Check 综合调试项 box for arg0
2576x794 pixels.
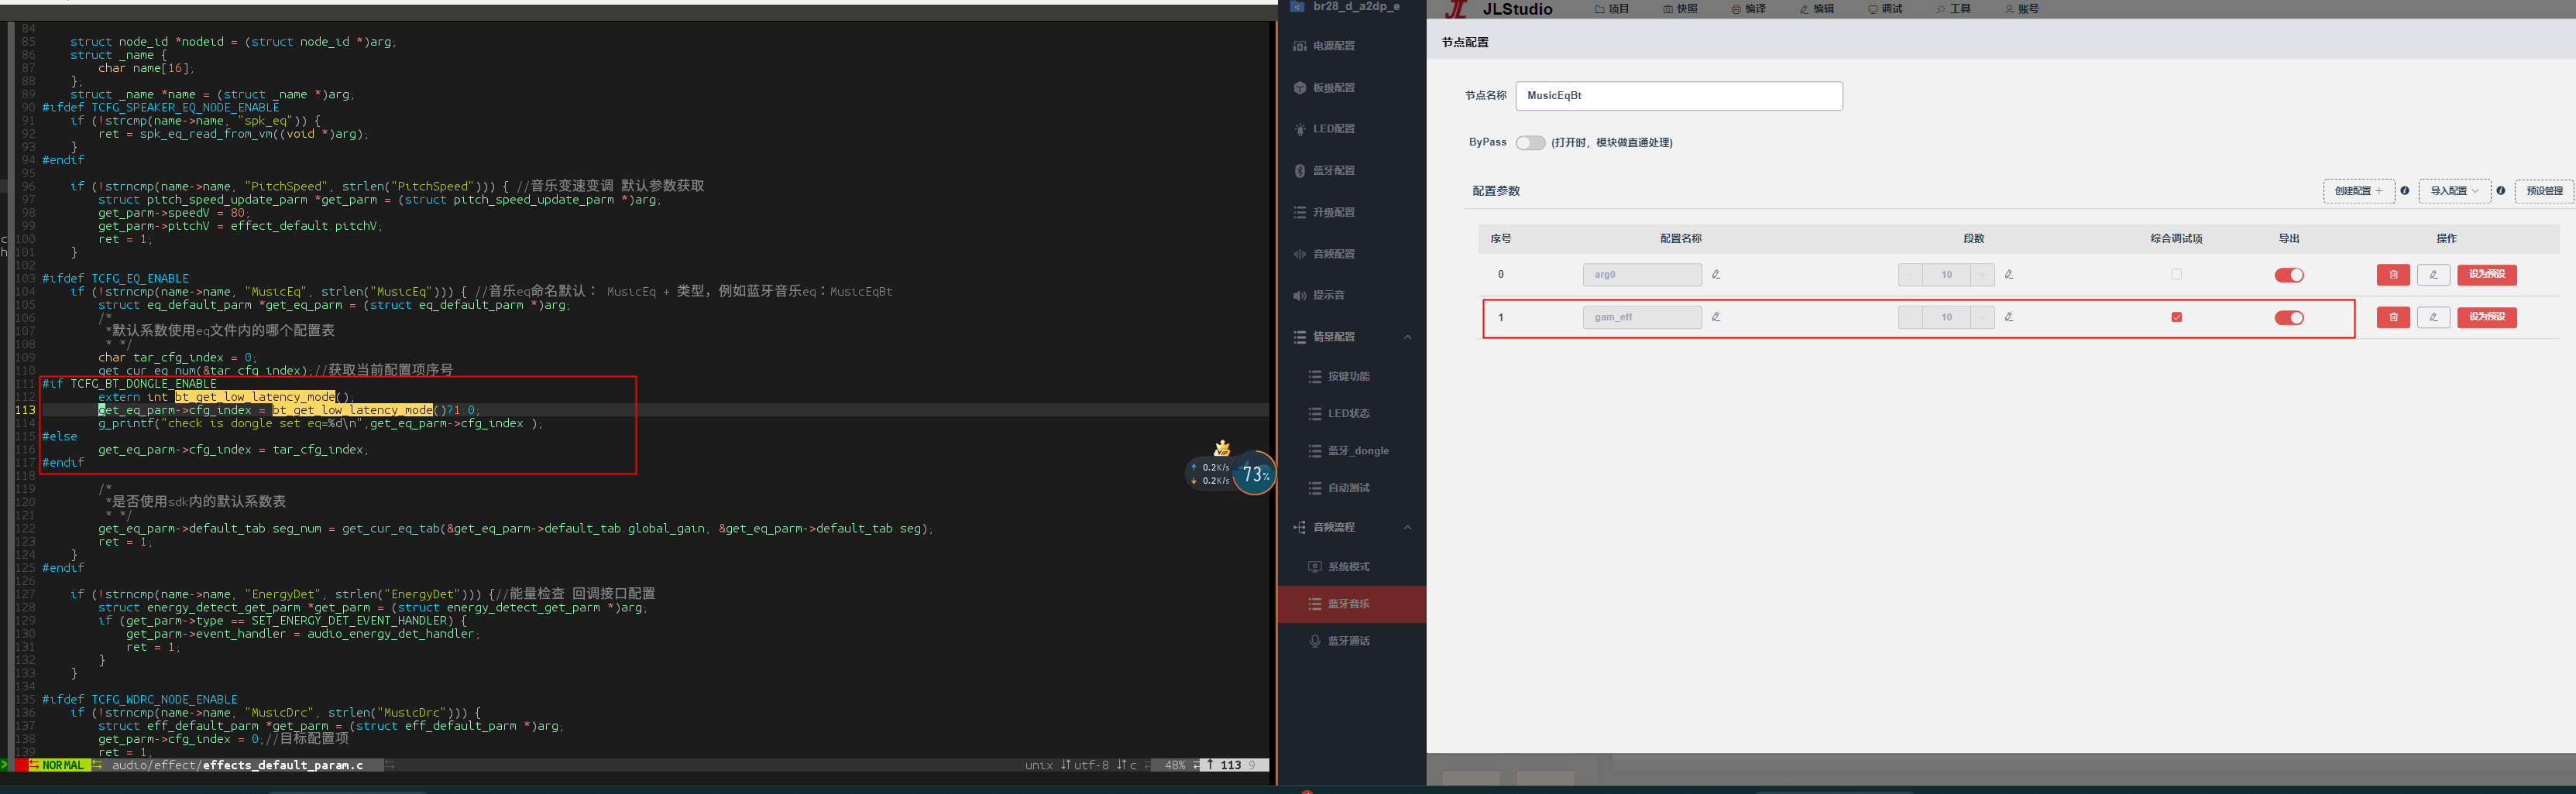[x=2176, y=275]
